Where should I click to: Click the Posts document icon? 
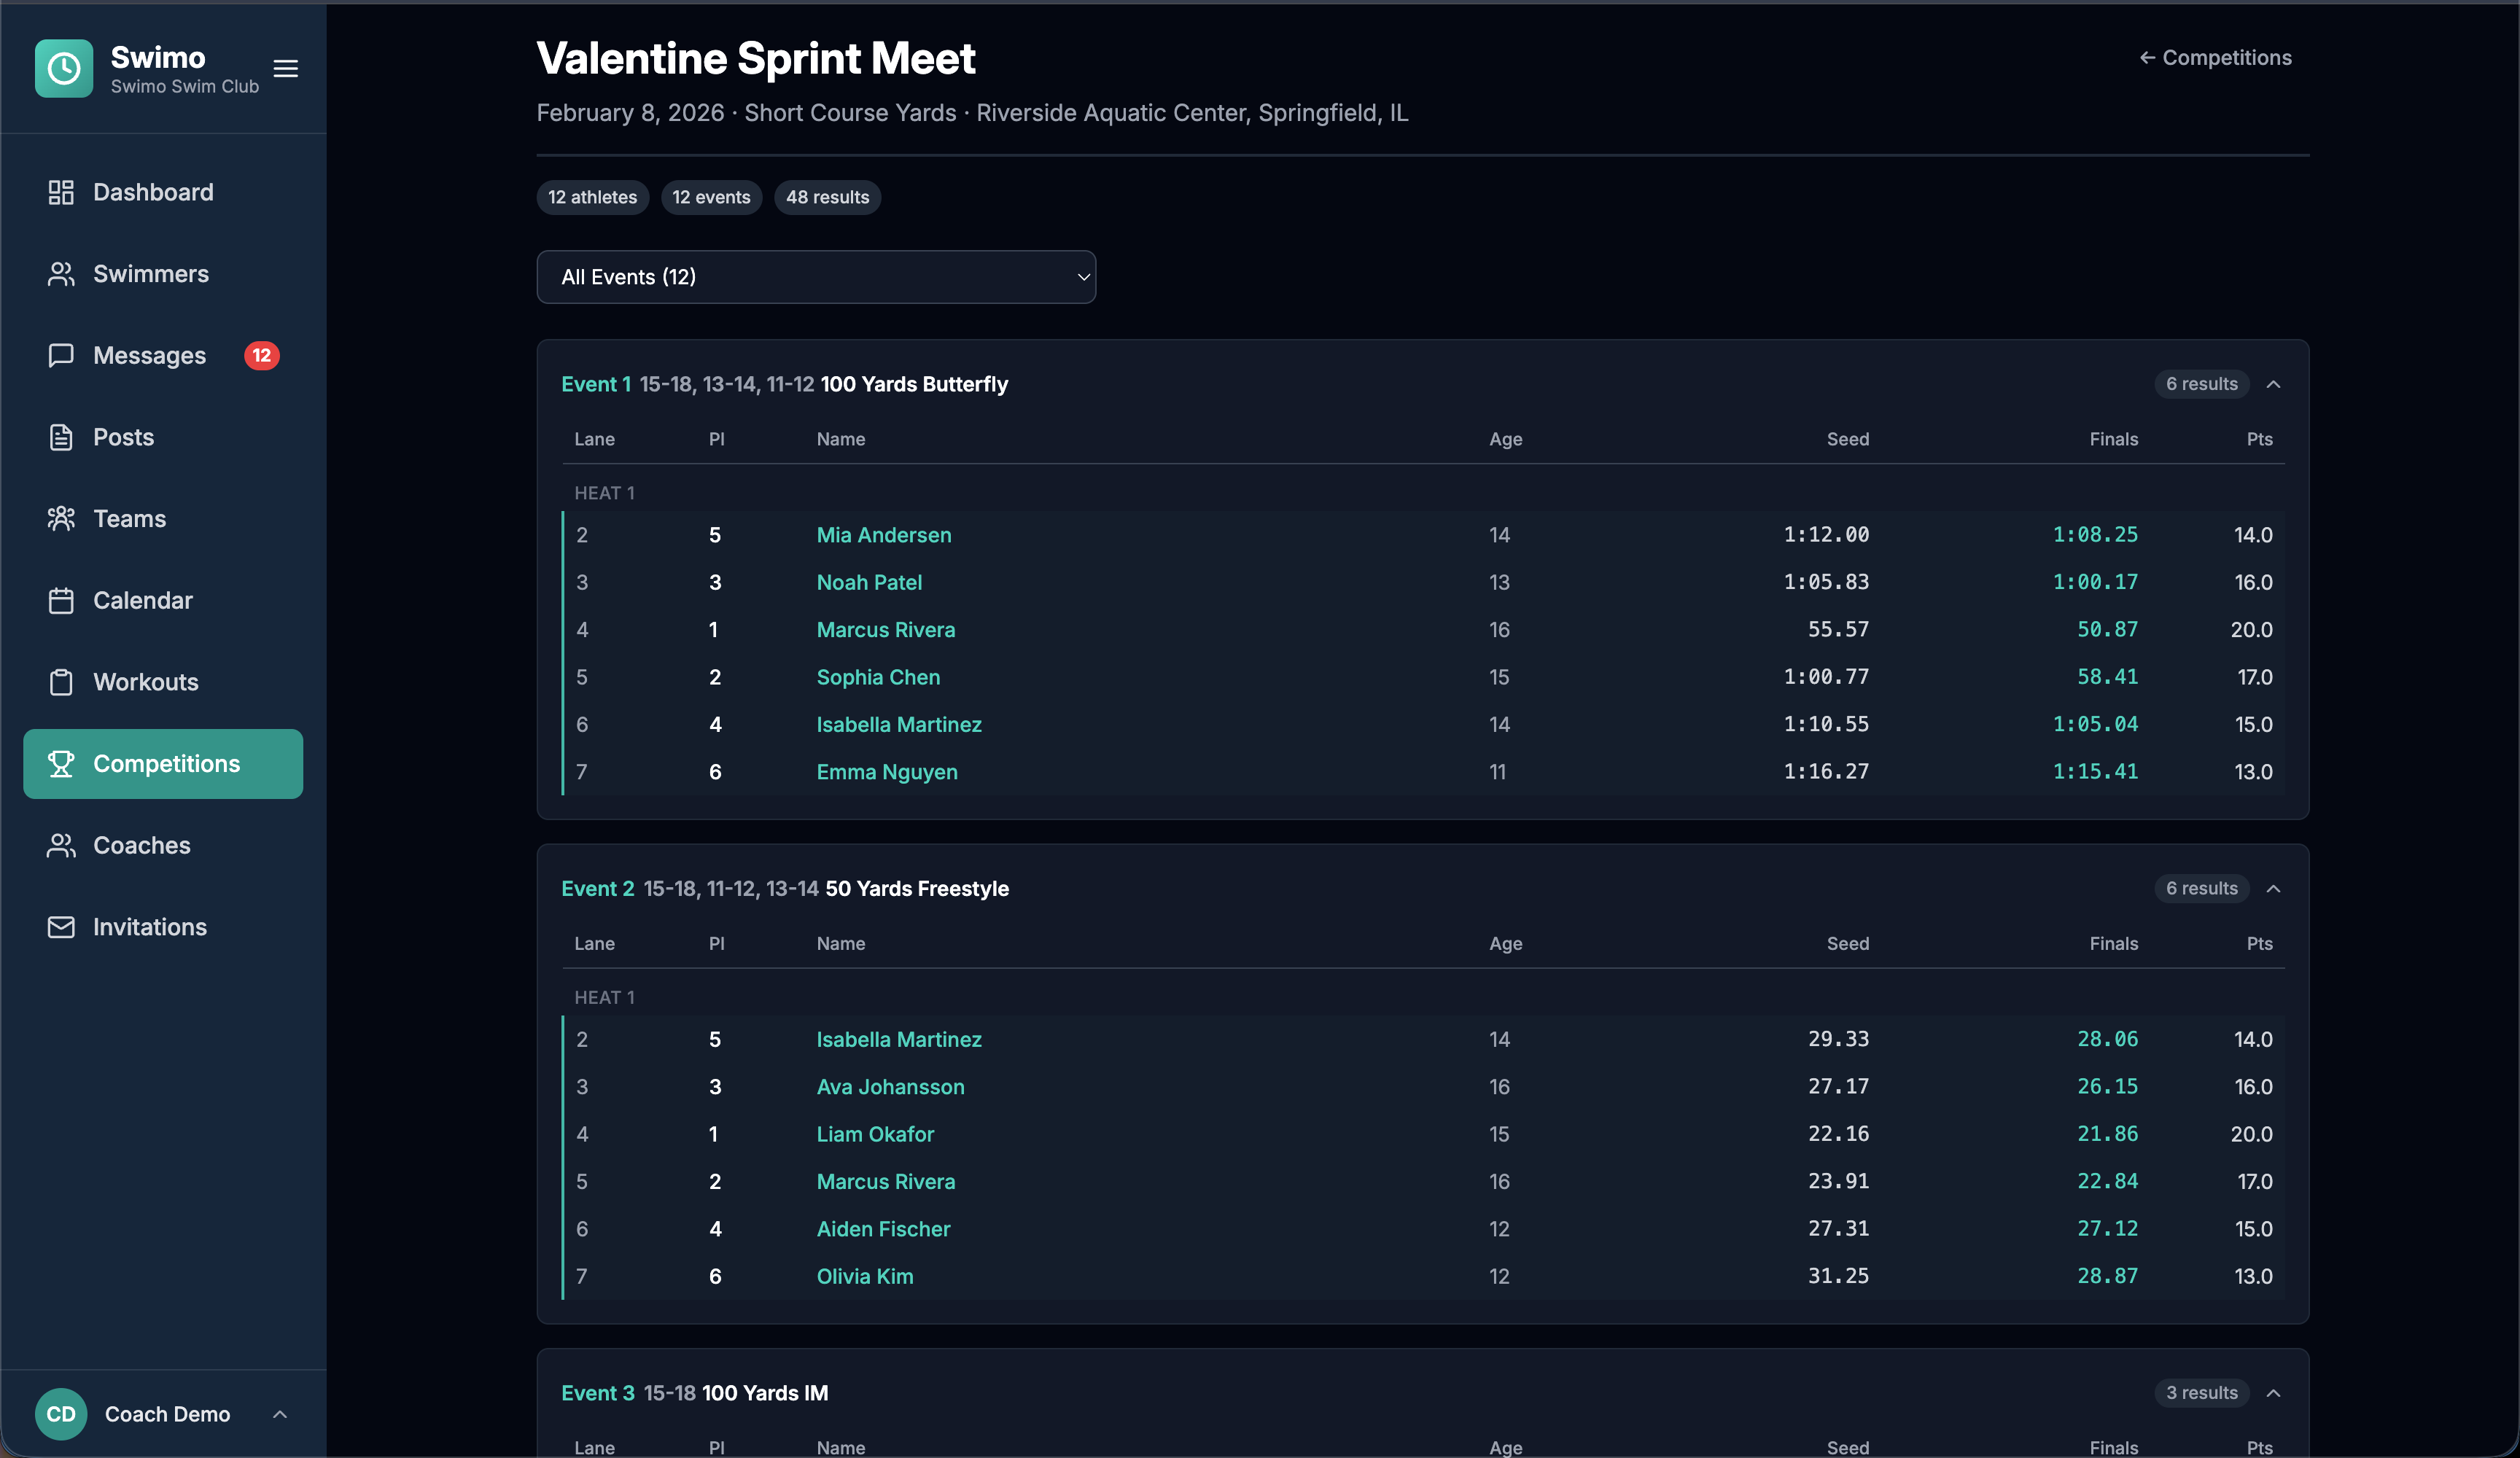[x=61, y=437]
